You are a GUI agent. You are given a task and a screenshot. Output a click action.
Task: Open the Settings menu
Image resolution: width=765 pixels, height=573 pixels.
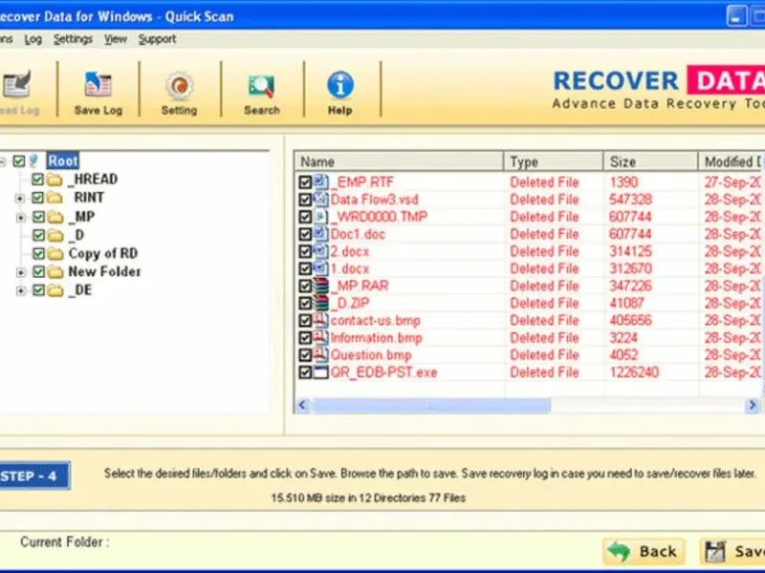point(73,39)
